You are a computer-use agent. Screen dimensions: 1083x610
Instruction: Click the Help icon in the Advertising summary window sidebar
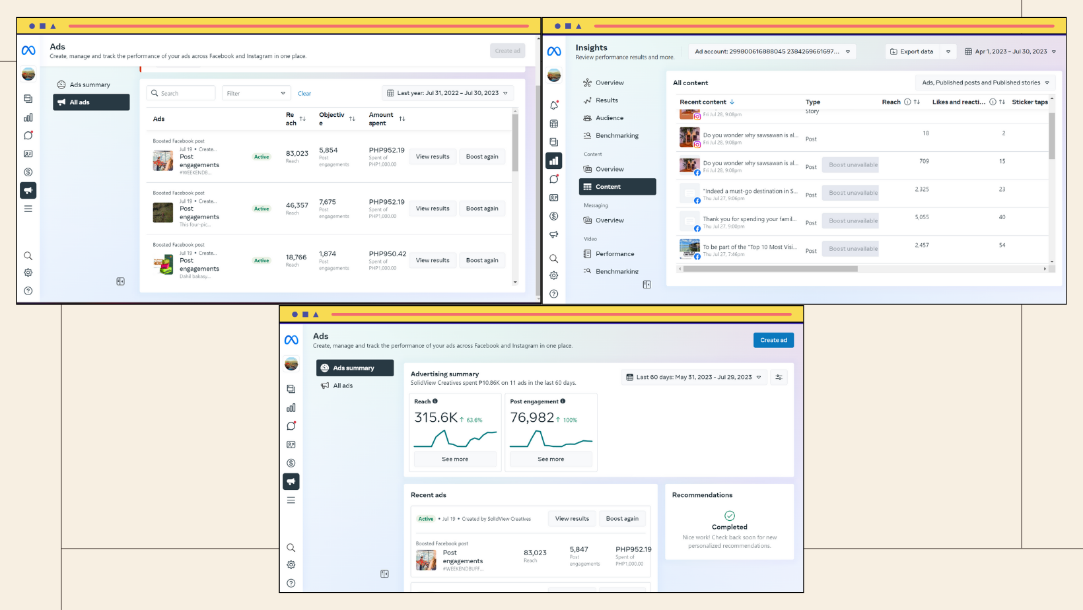click(x=291, y=584)
